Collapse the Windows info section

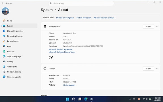point(157,27)
